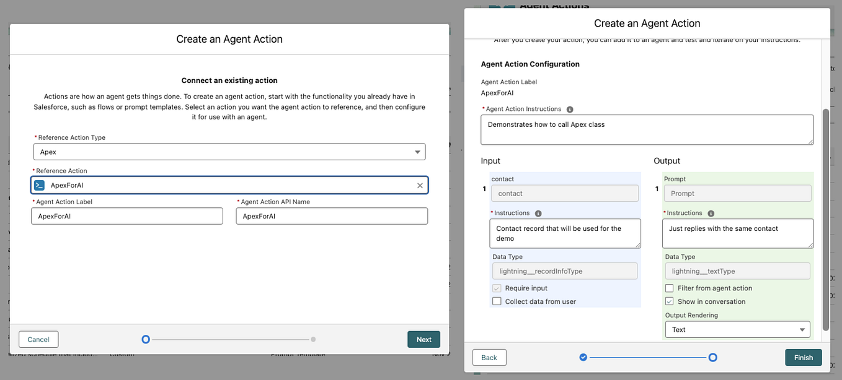Clear the ApexForAI reference action selection
The image size is (842, 380).
(420, 185)
